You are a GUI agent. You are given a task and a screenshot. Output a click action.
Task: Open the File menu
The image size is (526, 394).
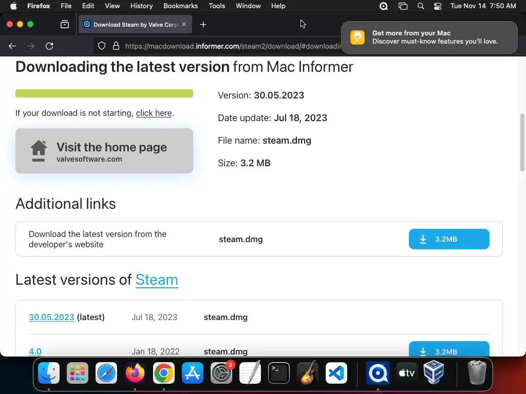pos(66,6)
